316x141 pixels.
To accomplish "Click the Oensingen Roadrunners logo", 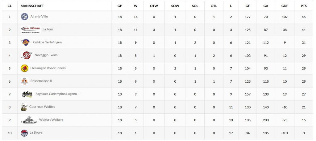I will pyautogui.click(x=24, y=68).
